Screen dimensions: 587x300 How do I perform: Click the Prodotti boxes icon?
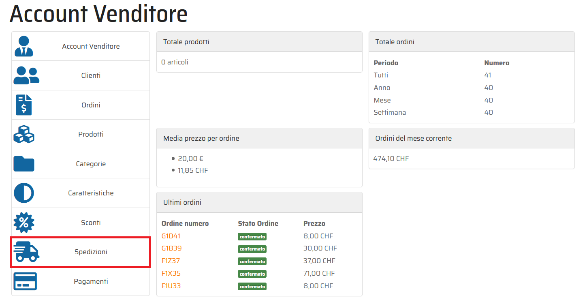[x=24, y=134]
